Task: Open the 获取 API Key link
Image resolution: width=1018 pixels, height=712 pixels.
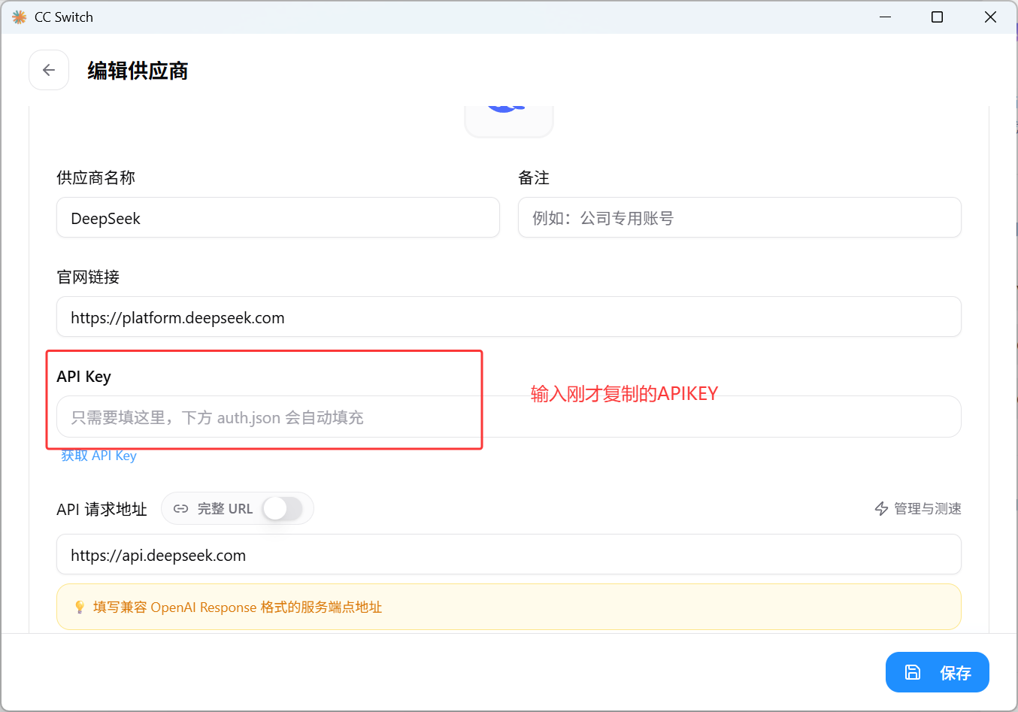Action: (98, 456)
